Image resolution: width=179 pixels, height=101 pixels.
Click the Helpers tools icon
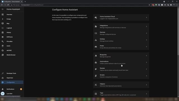tap(96, 85)
